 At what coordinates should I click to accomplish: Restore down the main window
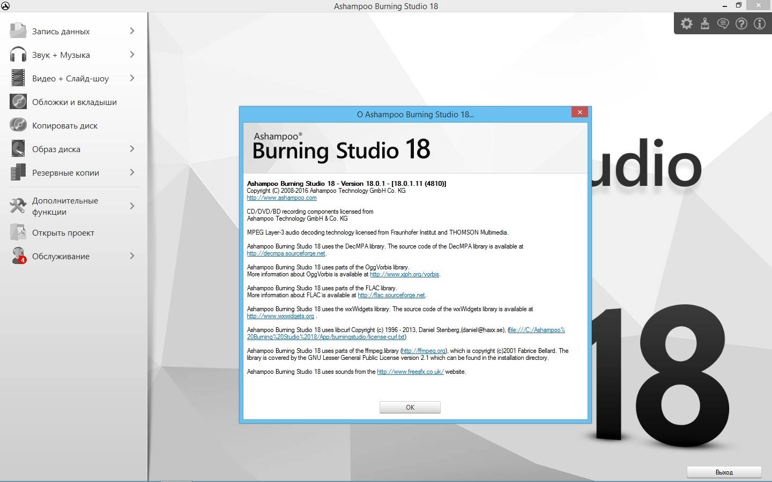coord(738,5)
